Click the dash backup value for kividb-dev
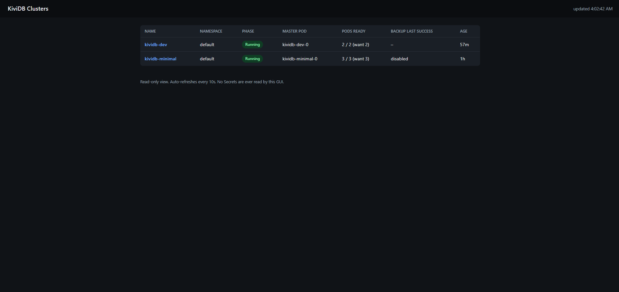This screenshot has width=619, height=292. [x=392, y=45]
